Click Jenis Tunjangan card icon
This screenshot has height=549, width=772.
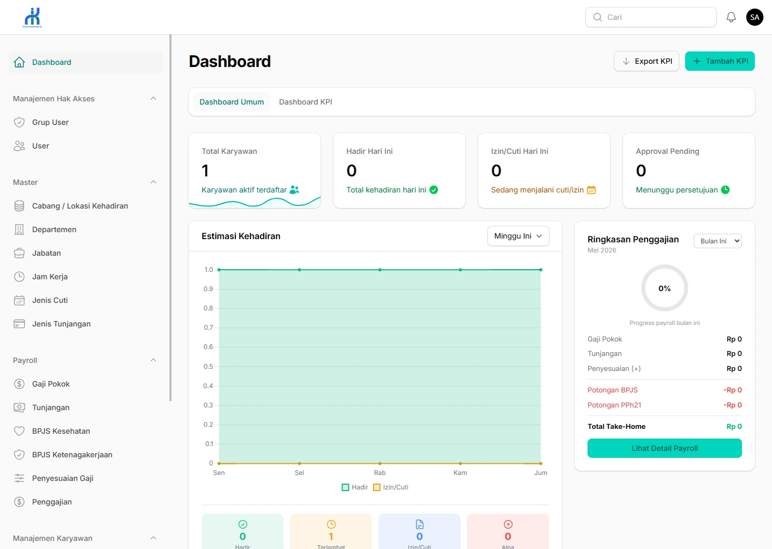(19, 324)
